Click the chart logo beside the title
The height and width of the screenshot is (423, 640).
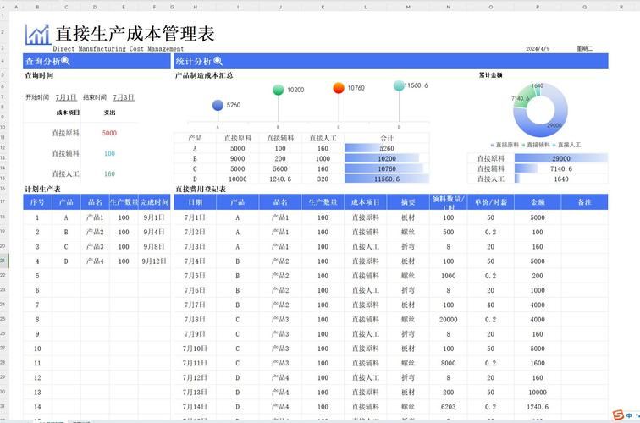[37, 35]
